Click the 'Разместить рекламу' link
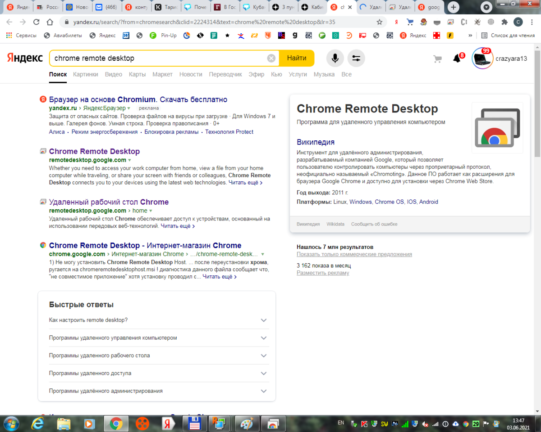Screen dimensions: 541x432 (x=323, y=273)
